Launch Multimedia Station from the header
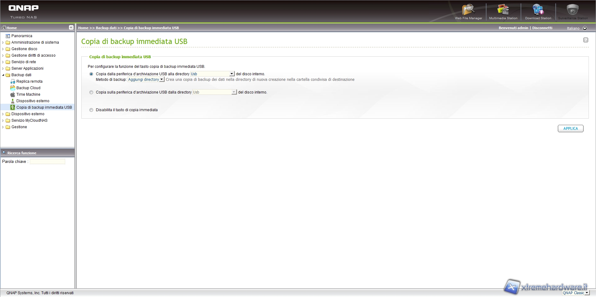 503,11
